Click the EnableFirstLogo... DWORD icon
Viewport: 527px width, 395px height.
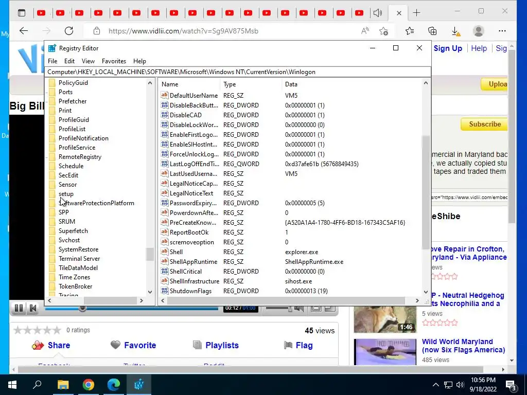pos(164,134)
